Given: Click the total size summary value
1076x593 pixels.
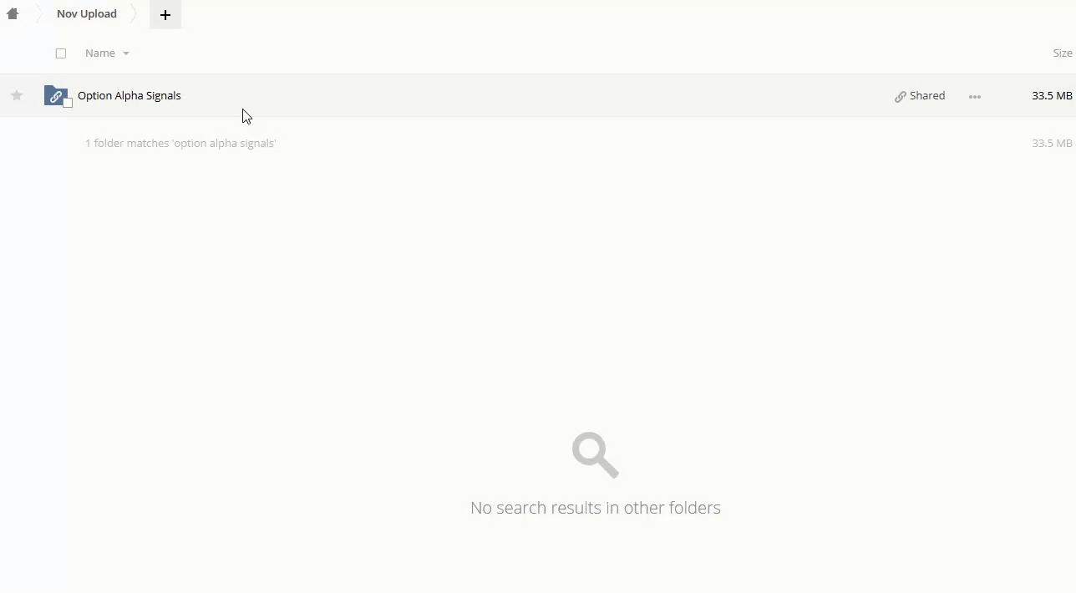Looking at the screenshot, I should click(x=1052, y=143).
